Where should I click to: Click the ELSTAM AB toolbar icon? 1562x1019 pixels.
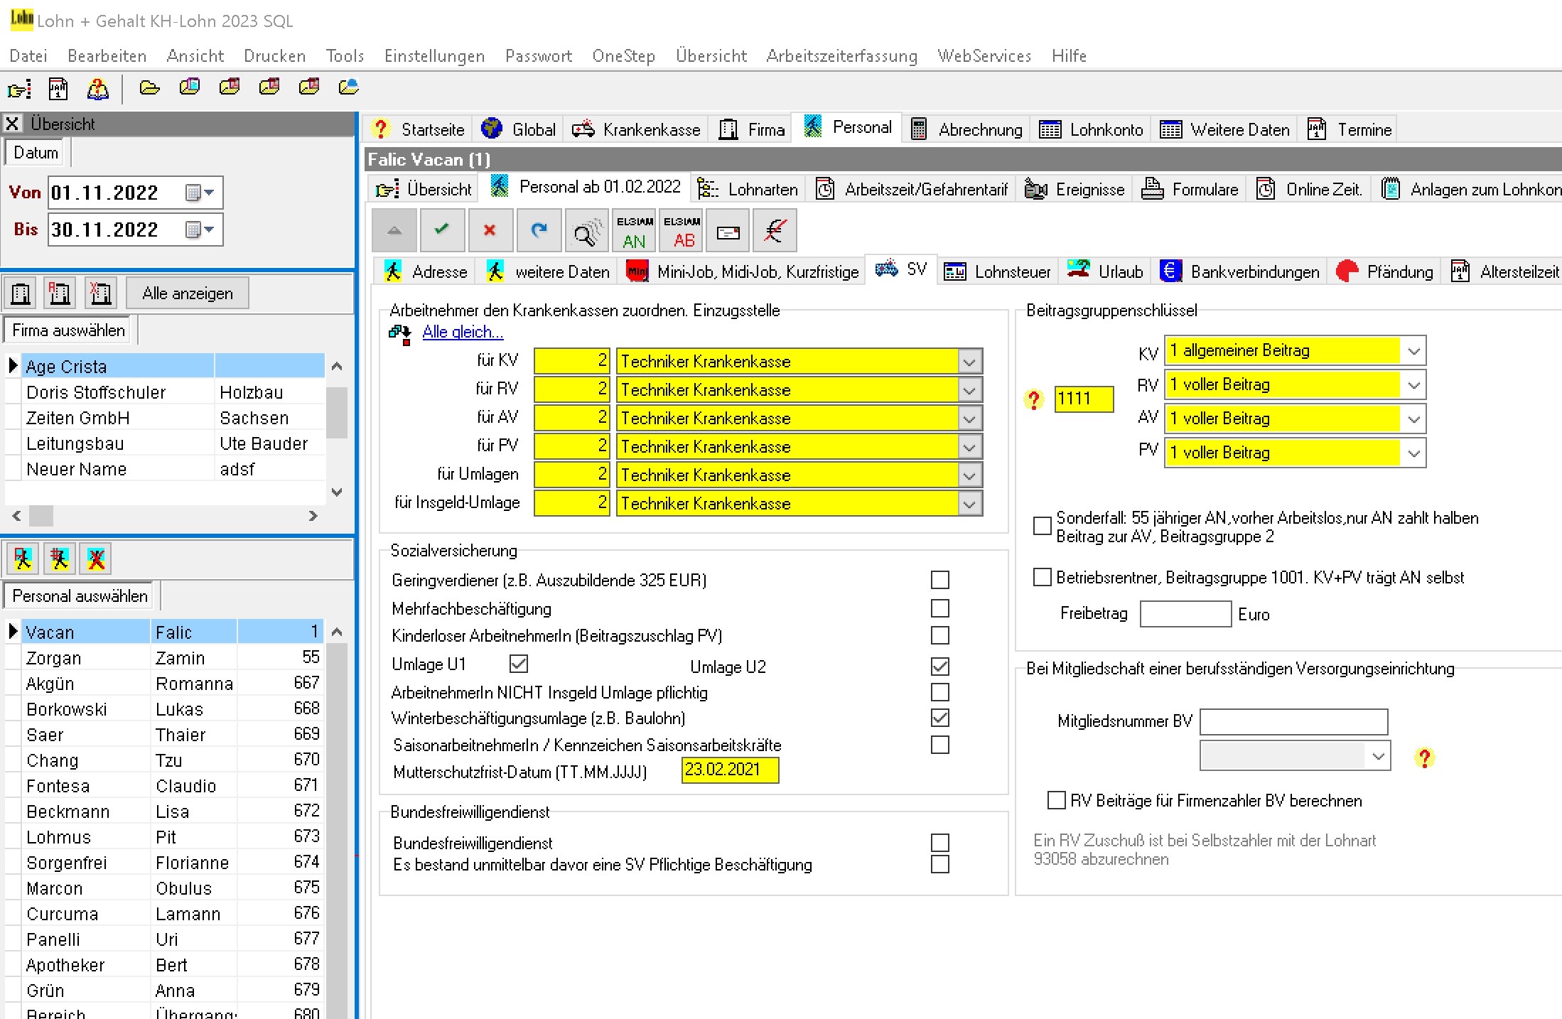[x=682, y=230]
